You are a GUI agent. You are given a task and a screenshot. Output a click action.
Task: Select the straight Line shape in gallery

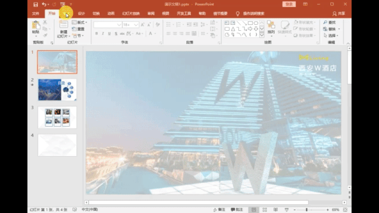point(238,23)
